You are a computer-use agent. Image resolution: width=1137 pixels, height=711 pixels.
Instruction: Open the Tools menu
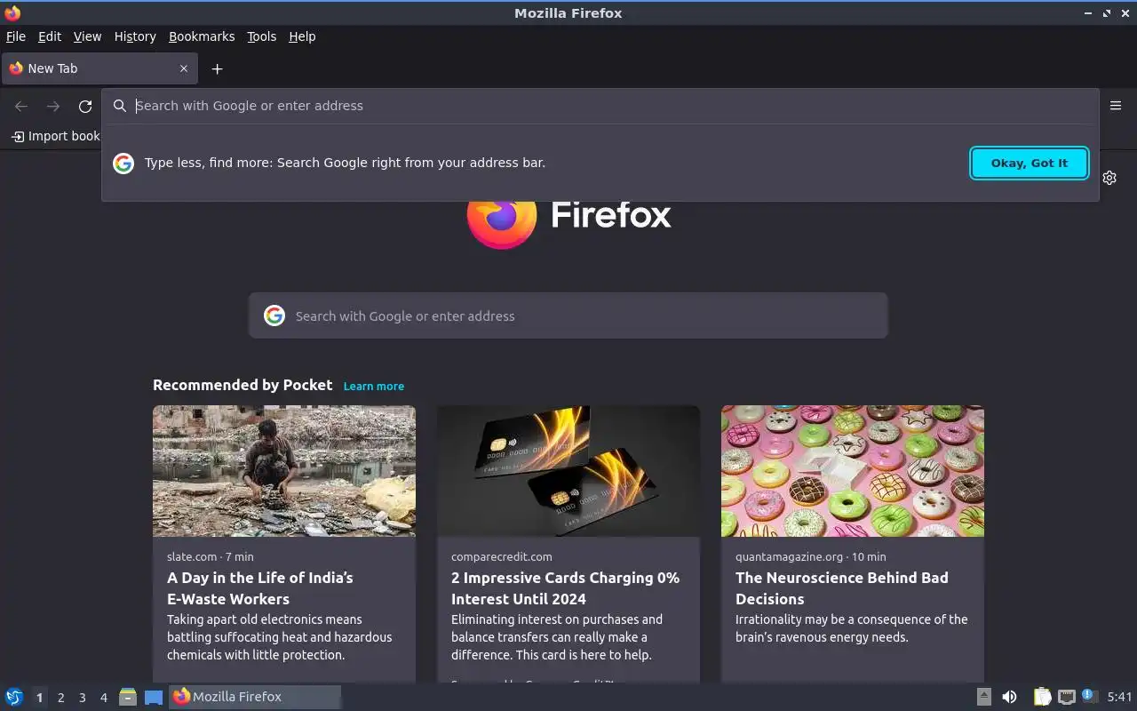pyautogui.click(x=261, y=36)
